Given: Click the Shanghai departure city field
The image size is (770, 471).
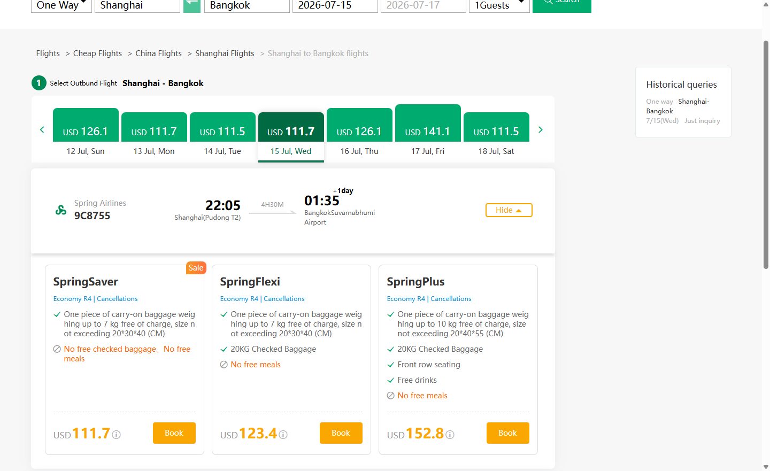Looking at the screenshot, I should click(137, 5).
